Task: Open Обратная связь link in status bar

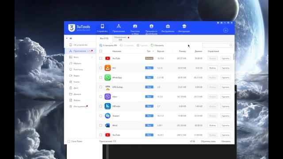Action: pos(208,141)
